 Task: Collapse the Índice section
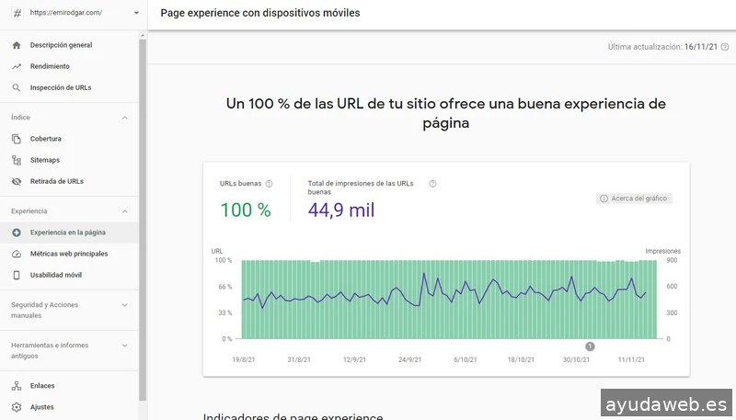(124, 118)
